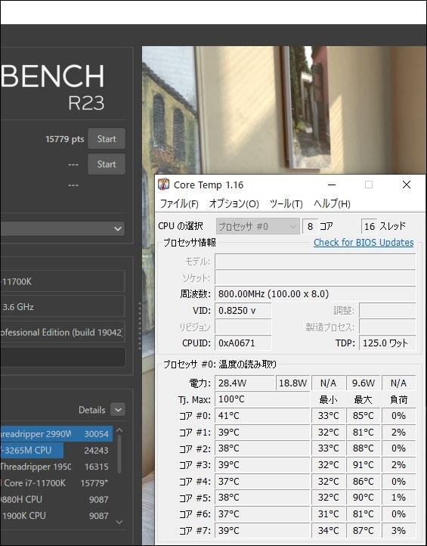427x546 pixels.
Task: Click the Core Temp thermometer app icon
Action: tap(163, 185)
